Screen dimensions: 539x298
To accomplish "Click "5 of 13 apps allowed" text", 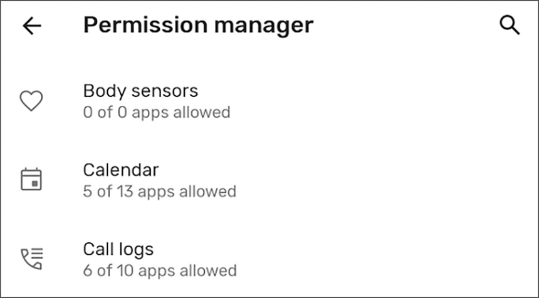I will tap(159, 192).
